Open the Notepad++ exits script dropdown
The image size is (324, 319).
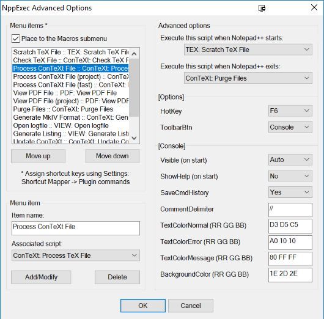pyautogui.click(x=248, y=78)
